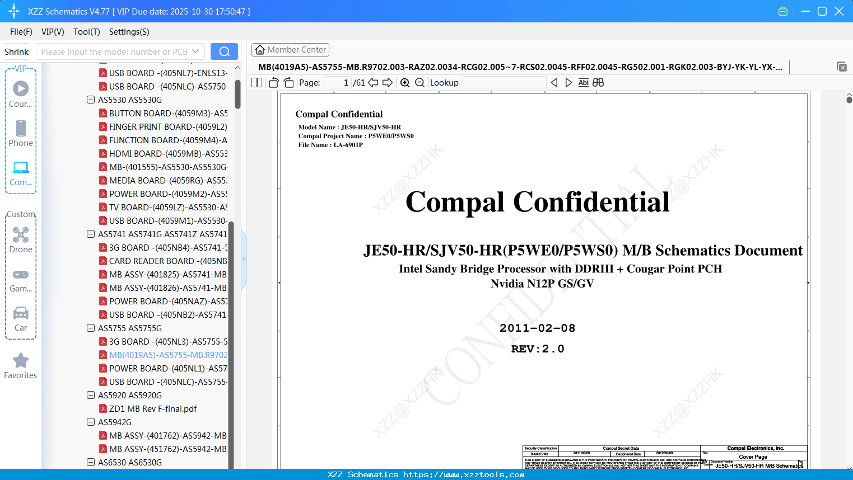The width and height of the screenshot is (853, 480).
Task: Click the Page number input box
Action: click(338, 82)
